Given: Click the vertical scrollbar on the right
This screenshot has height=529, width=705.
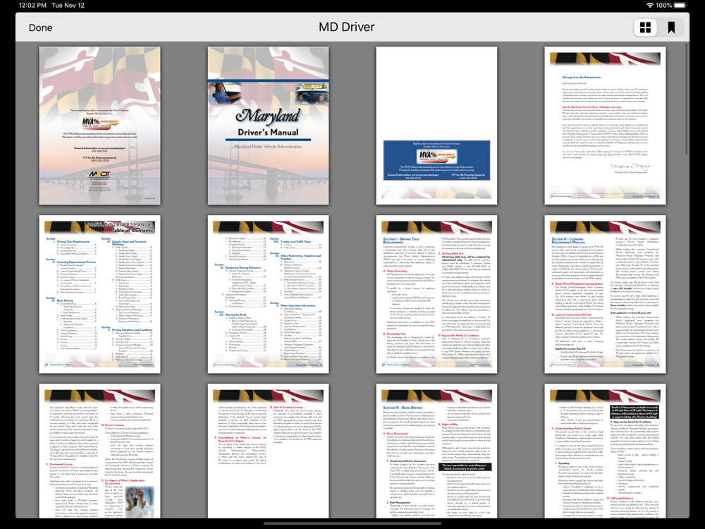Looking at the screenshot, I should (687, 99).
